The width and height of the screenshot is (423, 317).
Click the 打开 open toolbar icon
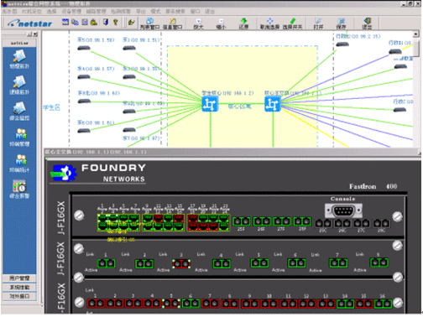[x=318, y=23]
